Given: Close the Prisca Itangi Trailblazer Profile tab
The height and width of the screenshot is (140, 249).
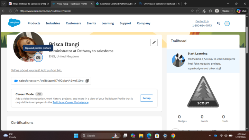Looking at the screenshot, I should point(92,4).
